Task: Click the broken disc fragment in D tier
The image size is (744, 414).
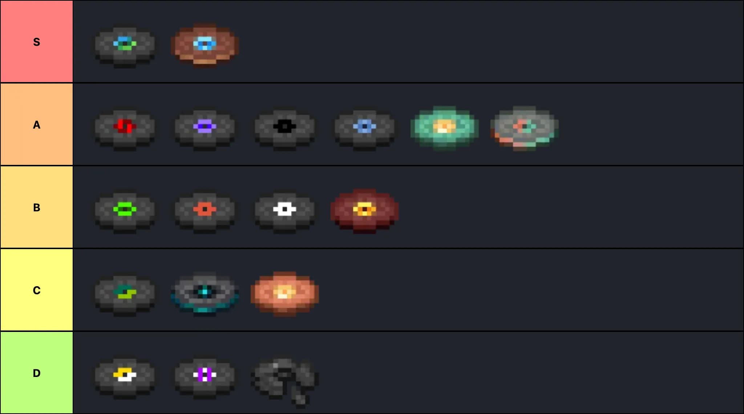Action: (x=284, y=382)
